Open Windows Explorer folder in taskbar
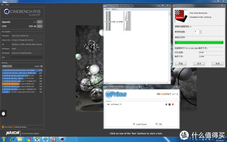 pos(20,139)
